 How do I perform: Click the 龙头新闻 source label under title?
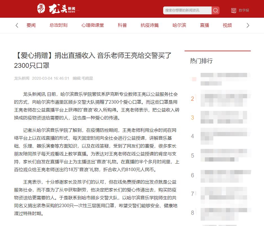[22, 78]
